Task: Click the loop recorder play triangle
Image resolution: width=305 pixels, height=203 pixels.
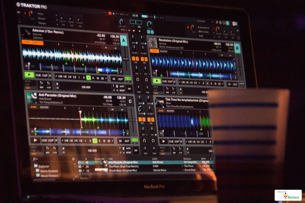Action: coord(139,31)
